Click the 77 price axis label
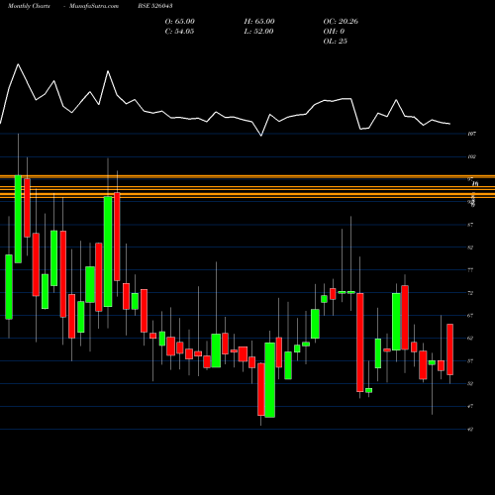495x495 pixels. (x=470, y=270)
